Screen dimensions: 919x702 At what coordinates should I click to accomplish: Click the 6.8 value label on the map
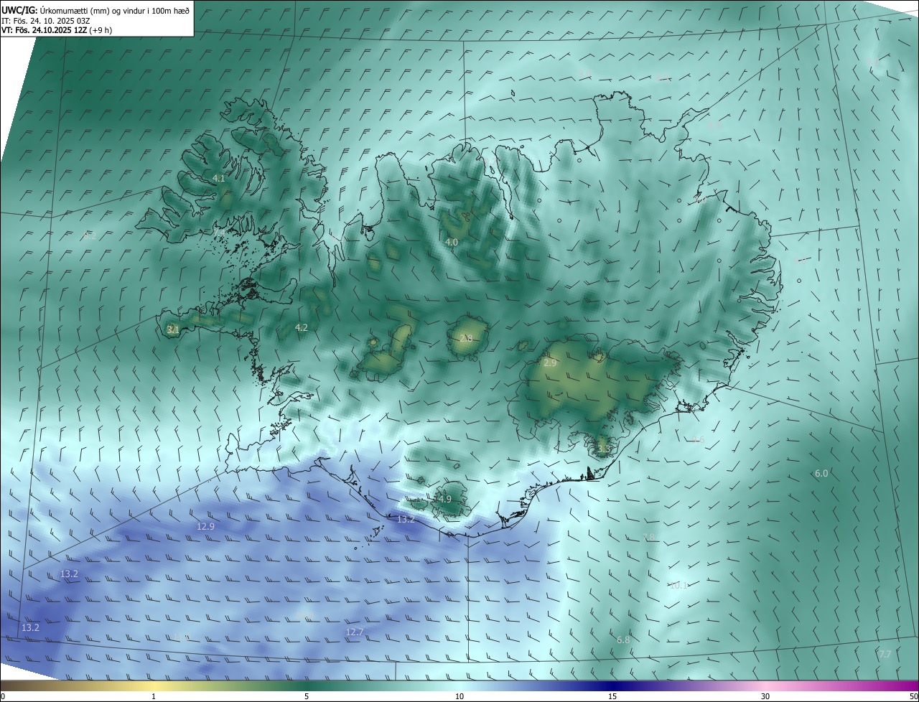tap(623, 640)
